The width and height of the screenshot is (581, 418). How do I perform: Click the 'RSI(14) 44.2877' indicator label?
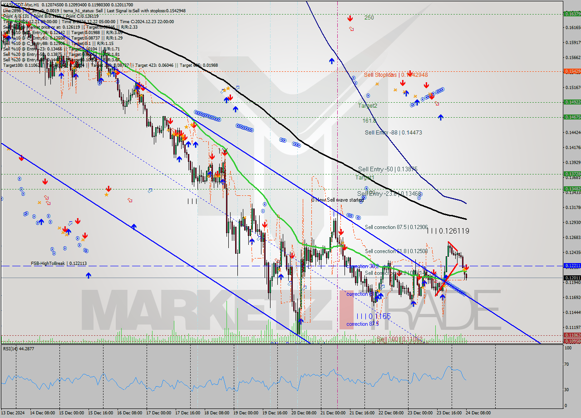tap(19, 348)
